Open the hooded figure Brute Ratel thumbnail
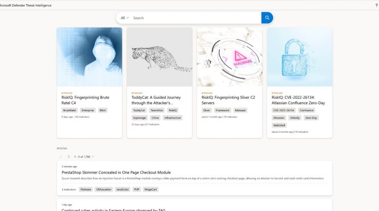The image size is (379, 211). 90,57
